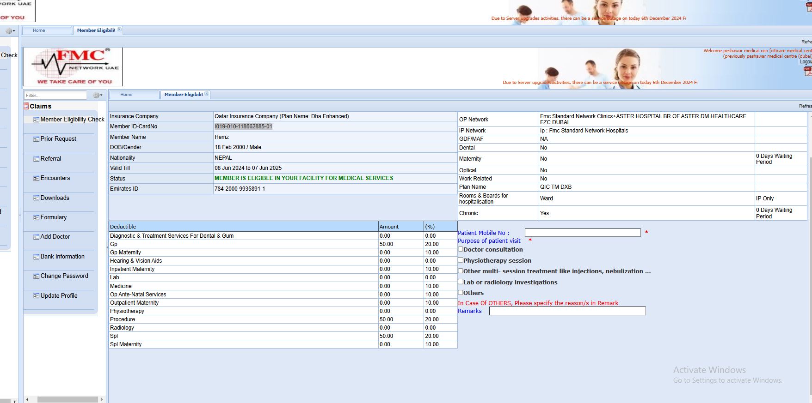812x403 pixels.
Task: Click the Referral icon in Claims menu
Action: 36,159
